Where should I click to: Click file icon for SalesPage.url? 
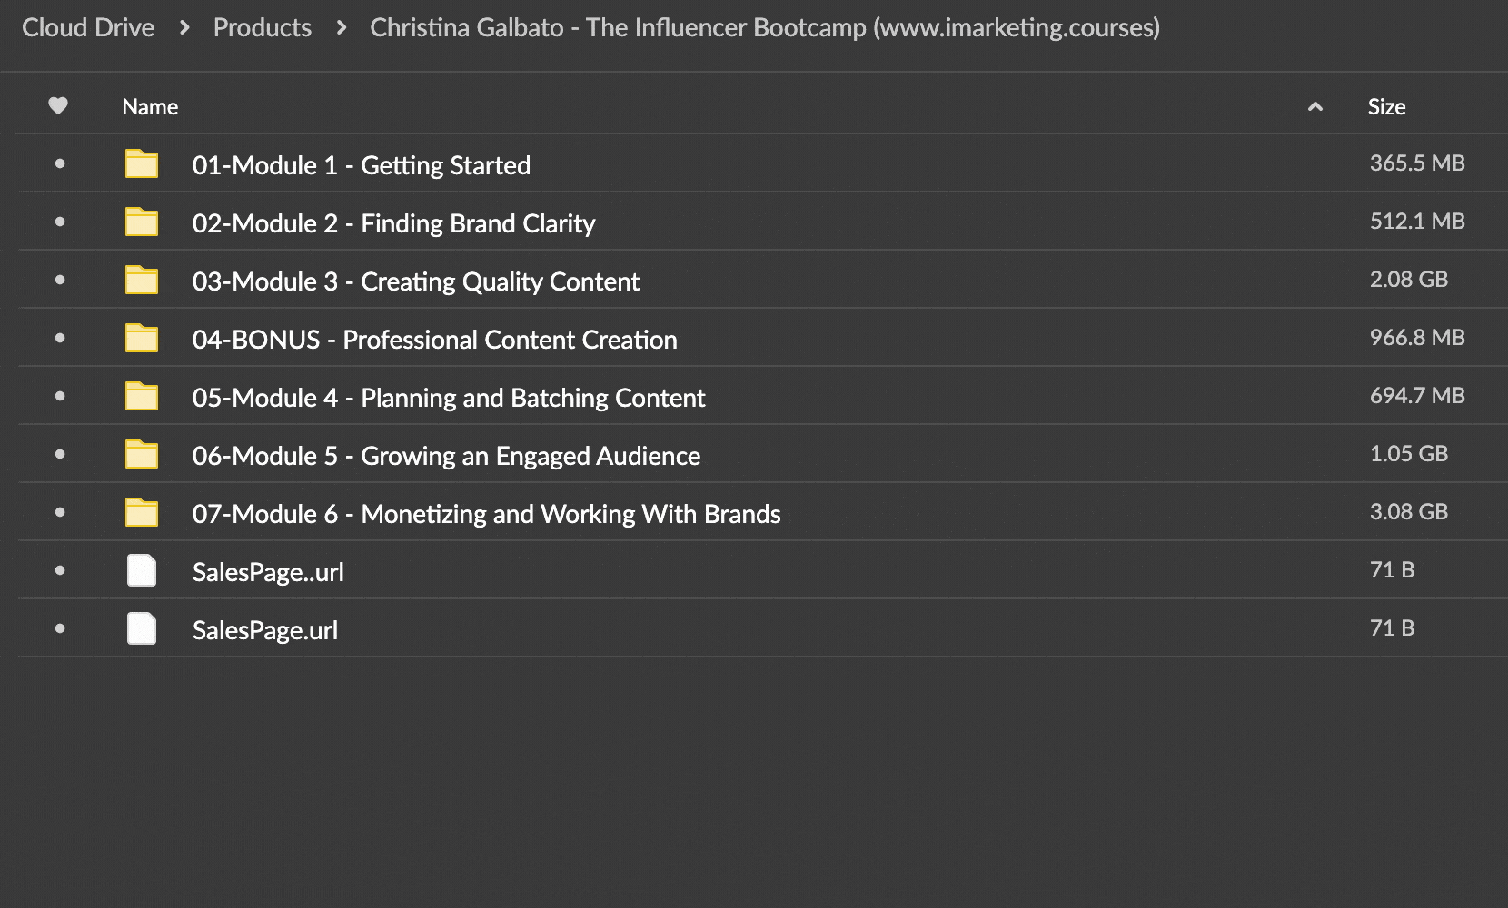pos(142,628)
